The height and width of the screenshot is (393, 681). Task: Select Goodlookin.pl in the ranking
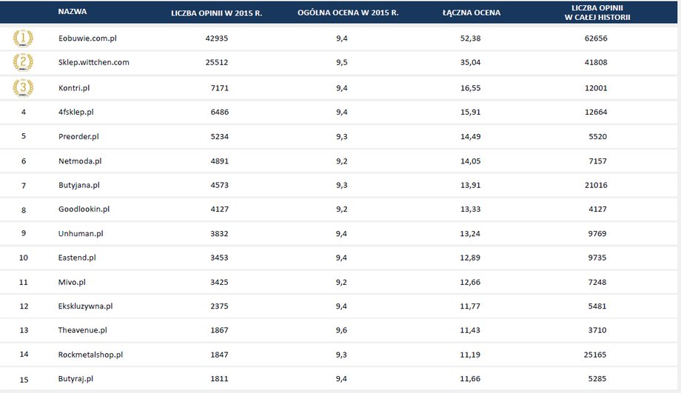[x=84, y=209]
